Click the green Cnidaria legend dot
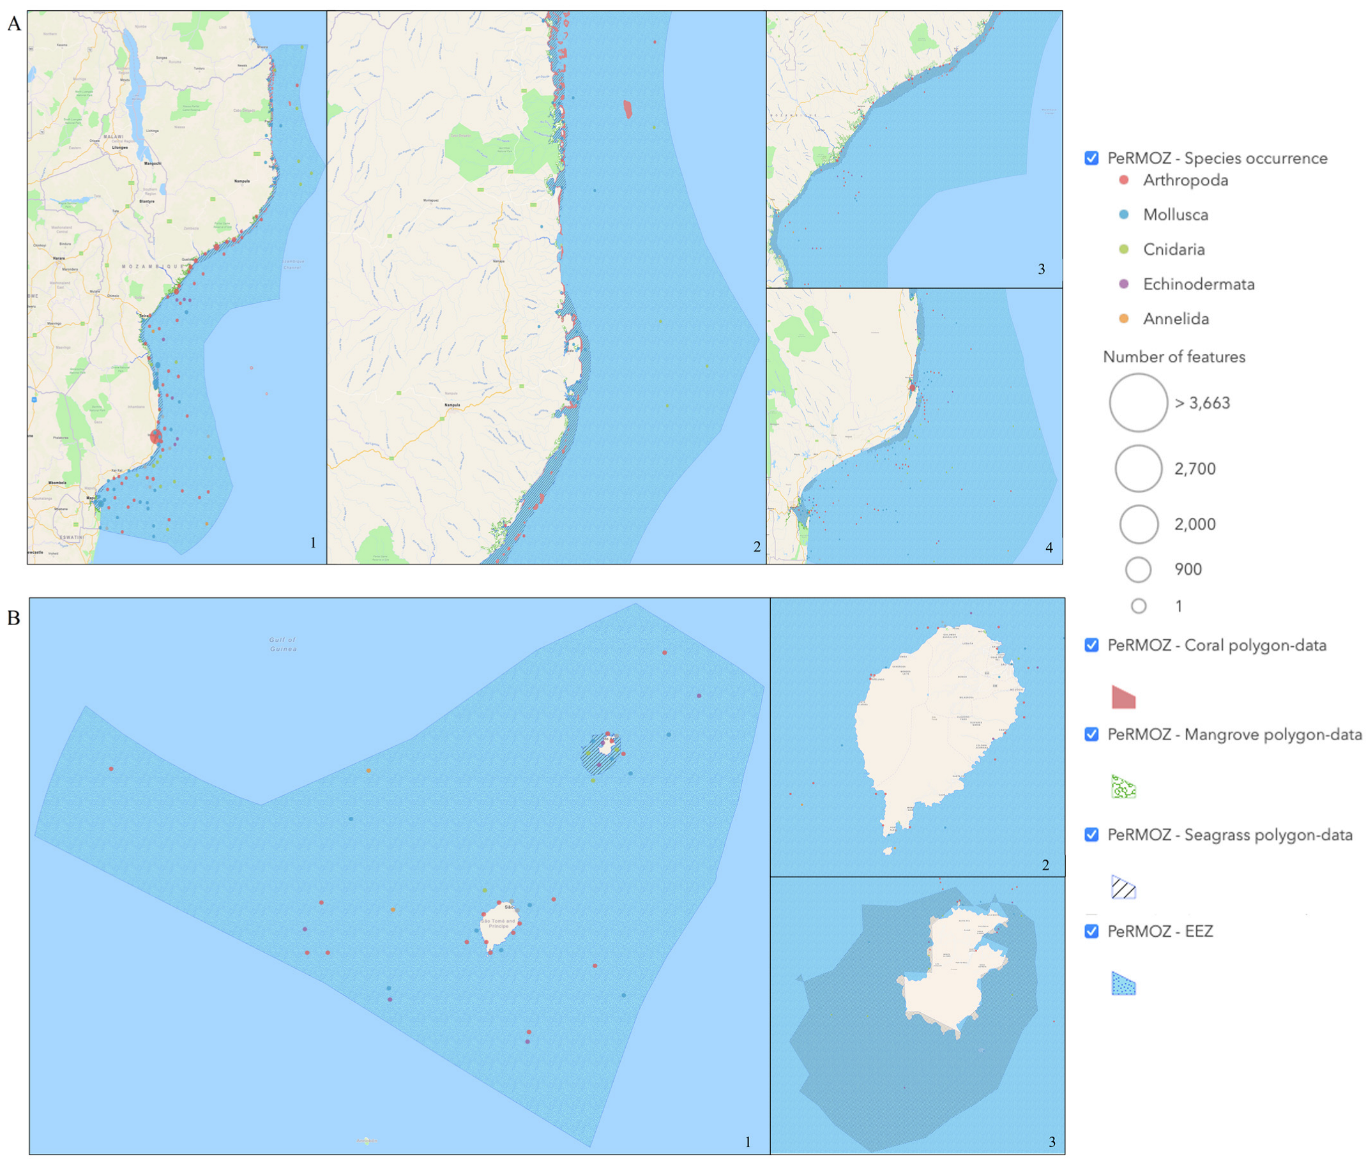The width and height of the screenshot is (1366, 1168). [x=1124, y=249]
